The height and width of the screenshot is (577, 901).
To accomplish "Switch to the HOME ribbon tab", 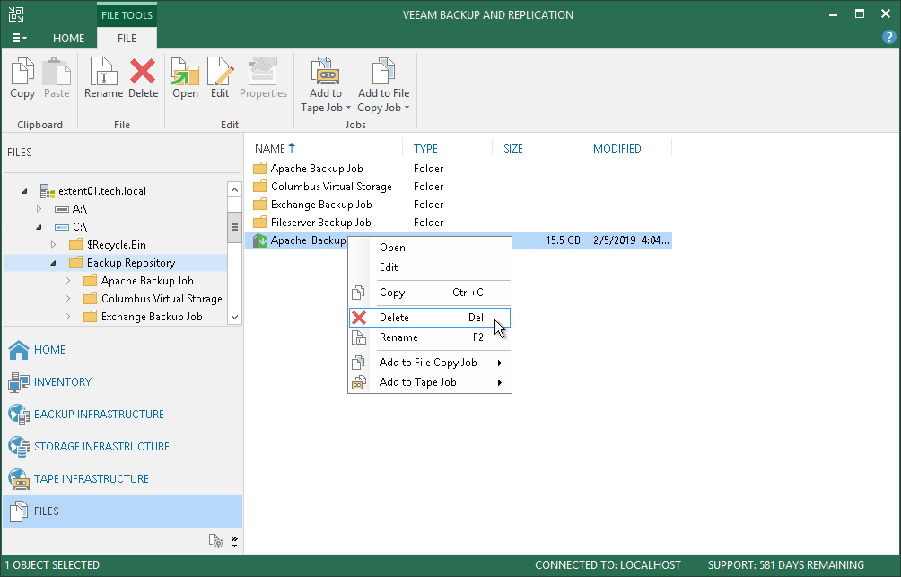I will (x=68, y=38).
